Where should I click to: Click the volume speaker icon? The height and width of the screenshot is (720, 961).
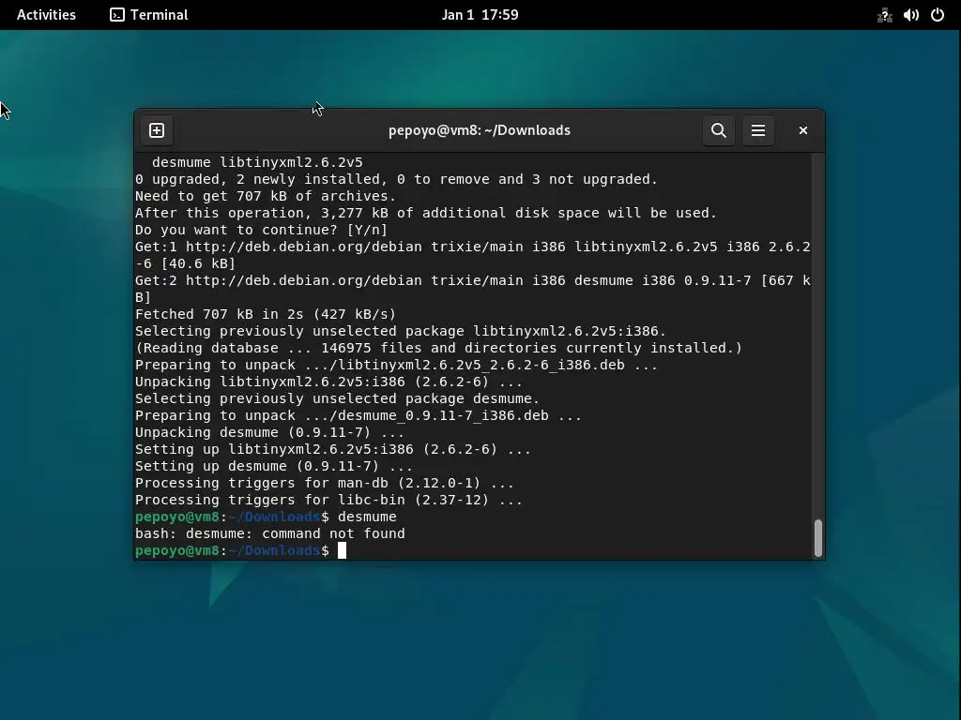coord(910,15)
